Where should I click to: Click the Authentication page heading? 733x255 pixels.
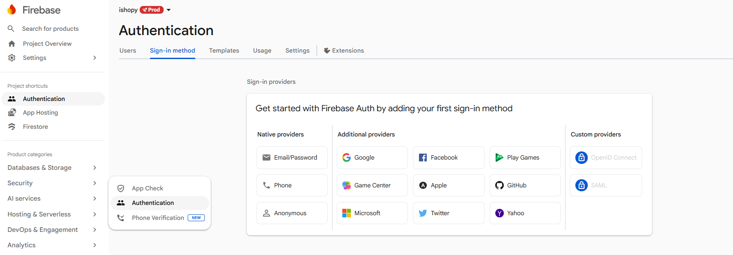(x=166, y=30)
